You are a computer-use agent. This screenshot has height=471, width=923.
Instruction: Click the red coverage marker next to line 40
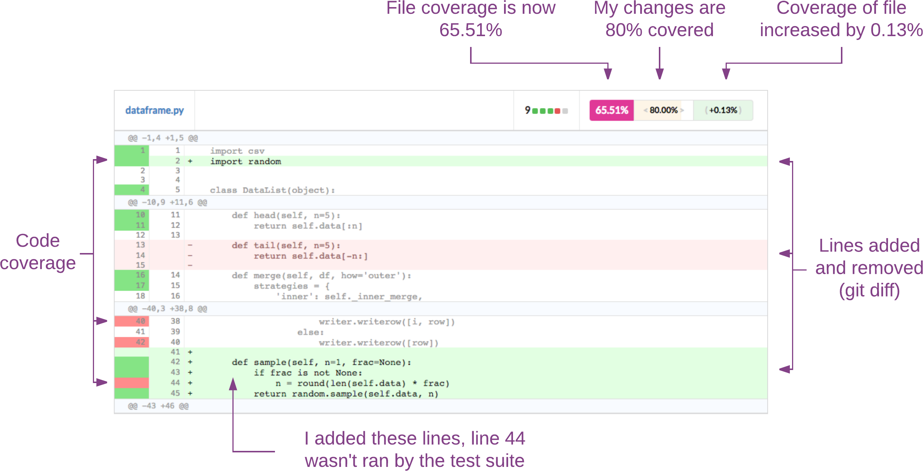point(131,322)
